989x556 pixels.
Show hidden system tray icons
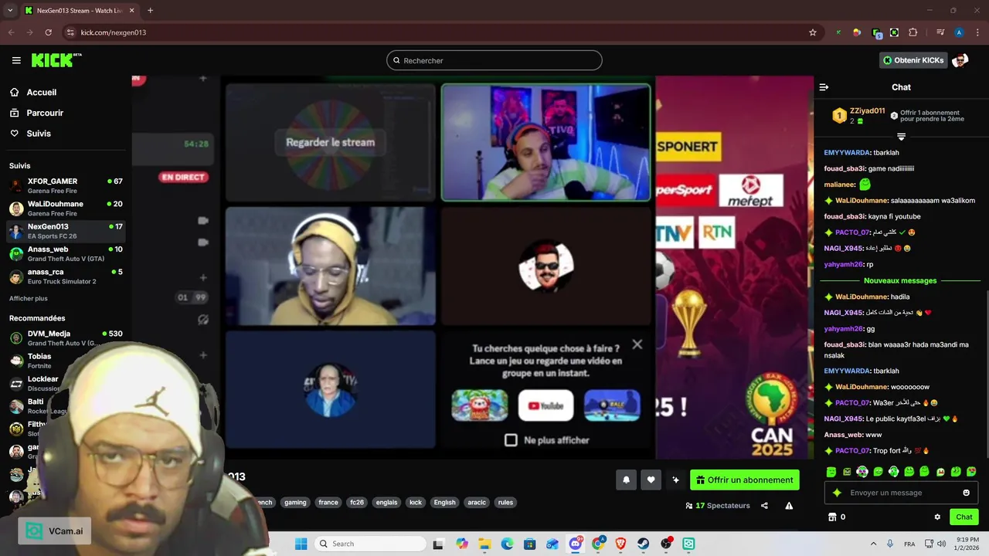point(874,544)
